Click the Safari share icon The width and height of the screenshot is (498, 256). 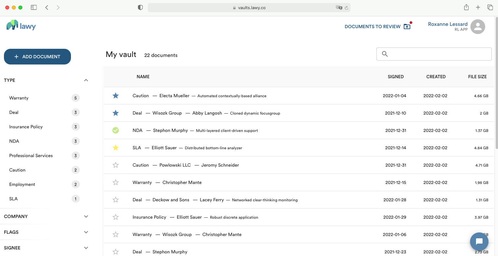click(466, 8)
